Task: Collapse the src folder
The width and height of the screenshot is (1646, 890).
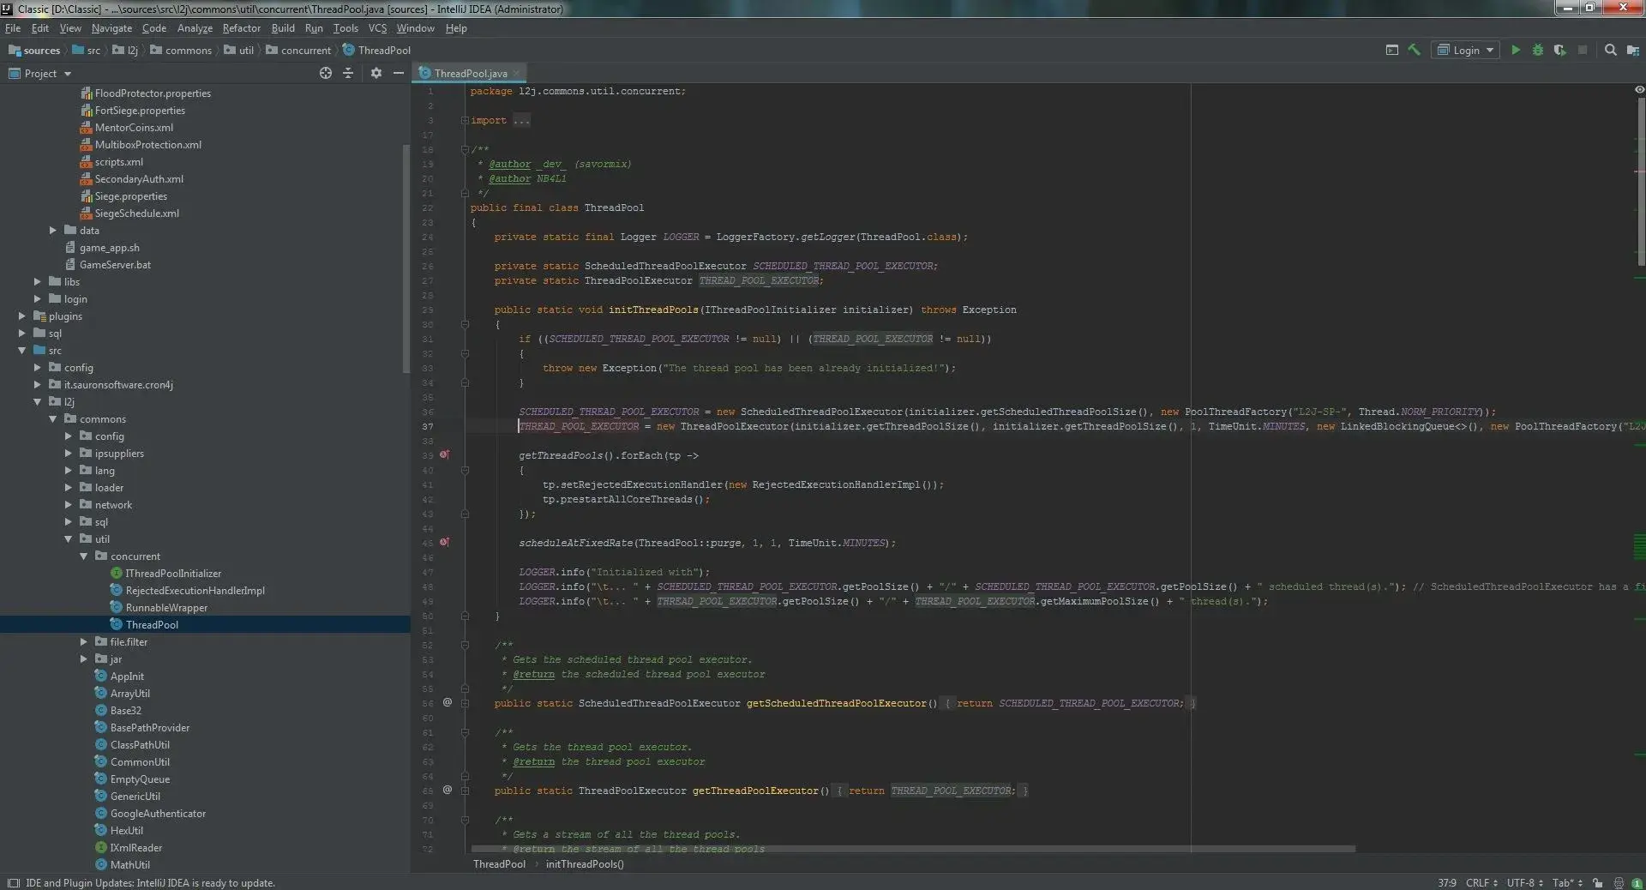Action: (21, 350)
